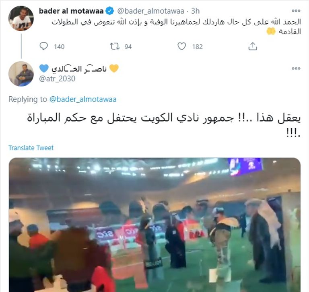Viewport: 309px width, 292px height.
Task: Click the verified badge next to bader al motawaa
Action: 110,11
